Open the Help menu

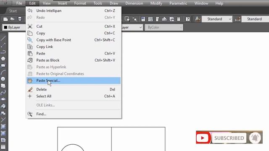click(219, 3)
